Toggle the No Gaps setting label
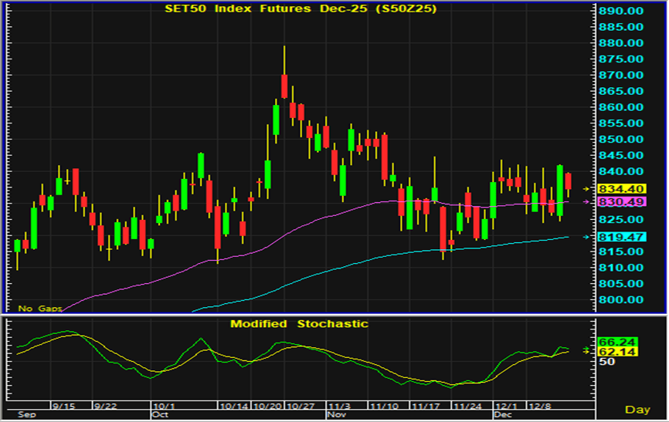Screen dimensions: 669x422 coord(36,309)
